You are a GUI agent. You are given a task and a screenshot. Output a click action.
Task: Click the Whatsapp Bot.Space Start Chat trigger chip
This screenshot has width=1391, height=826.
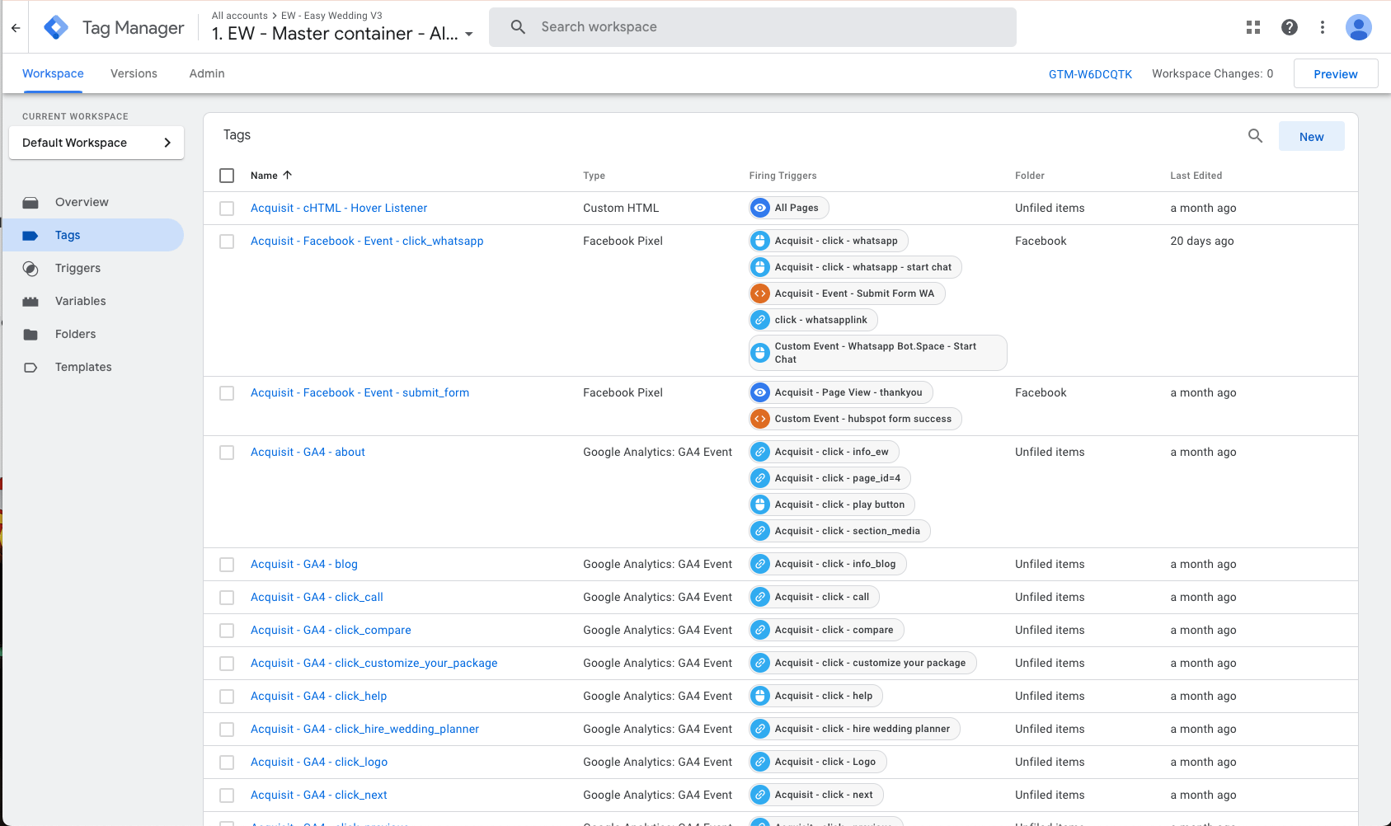pyautogui.click(x=877, y=353)
